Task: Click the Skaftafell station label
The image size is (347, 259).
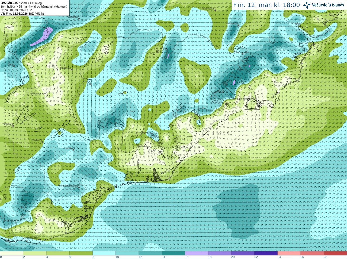Action: point(142,146)
